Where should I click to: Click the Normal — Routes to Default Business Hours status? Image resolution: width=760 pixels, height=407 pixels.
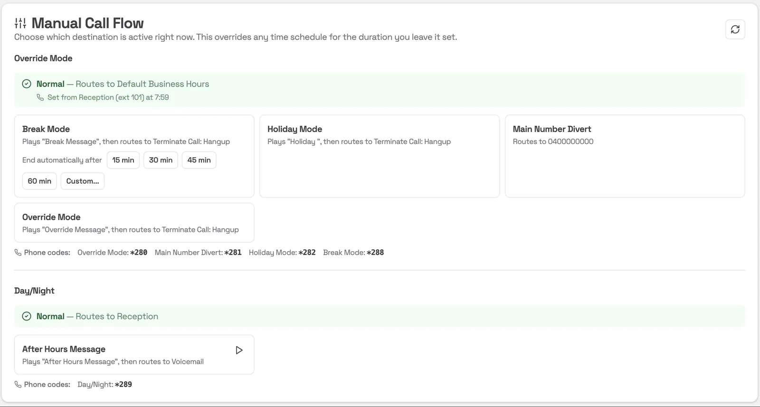point(123,84)
